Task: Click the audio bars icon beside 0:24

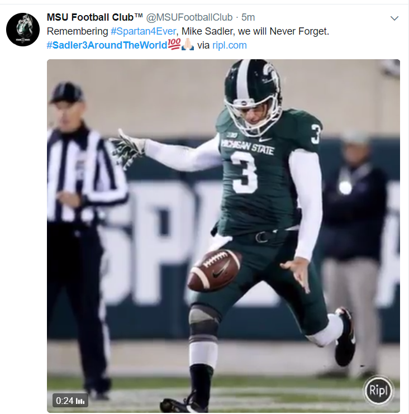Action: point(80,401)
